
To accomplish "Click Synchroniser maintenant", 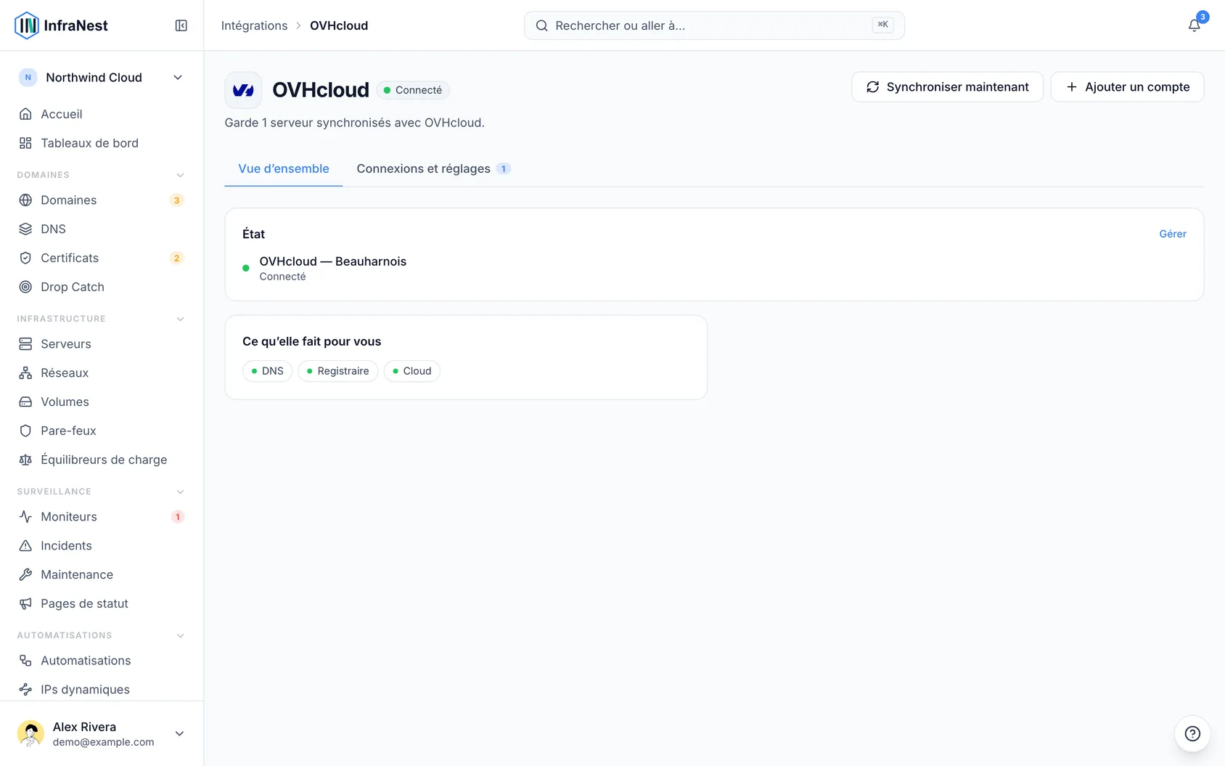I will (x=947, y=87).
